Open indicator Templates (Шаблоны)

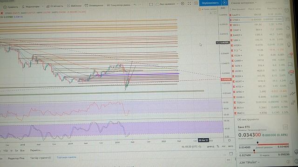pyautogui.click(x=74, y=6)
